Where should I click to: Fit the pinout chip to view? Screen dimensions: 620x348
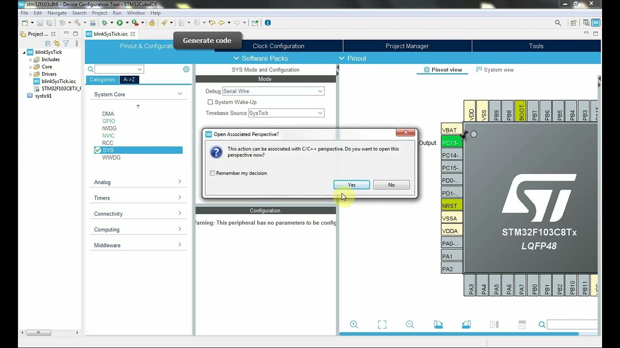(382, 325)
